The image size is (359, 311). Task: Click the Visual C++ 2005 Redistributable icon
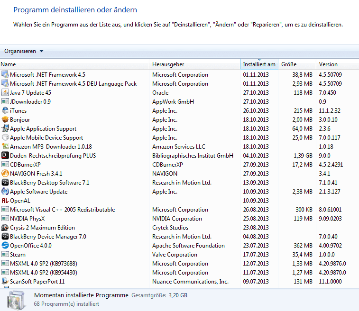pos(5,209)
